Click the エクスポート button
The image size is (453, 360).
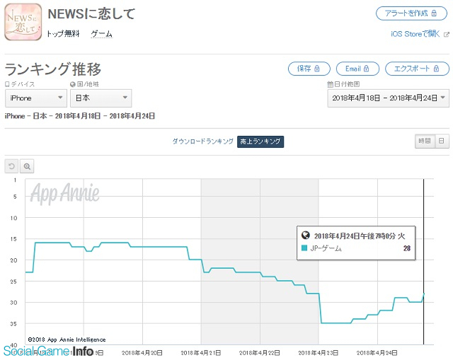point(417,69)
